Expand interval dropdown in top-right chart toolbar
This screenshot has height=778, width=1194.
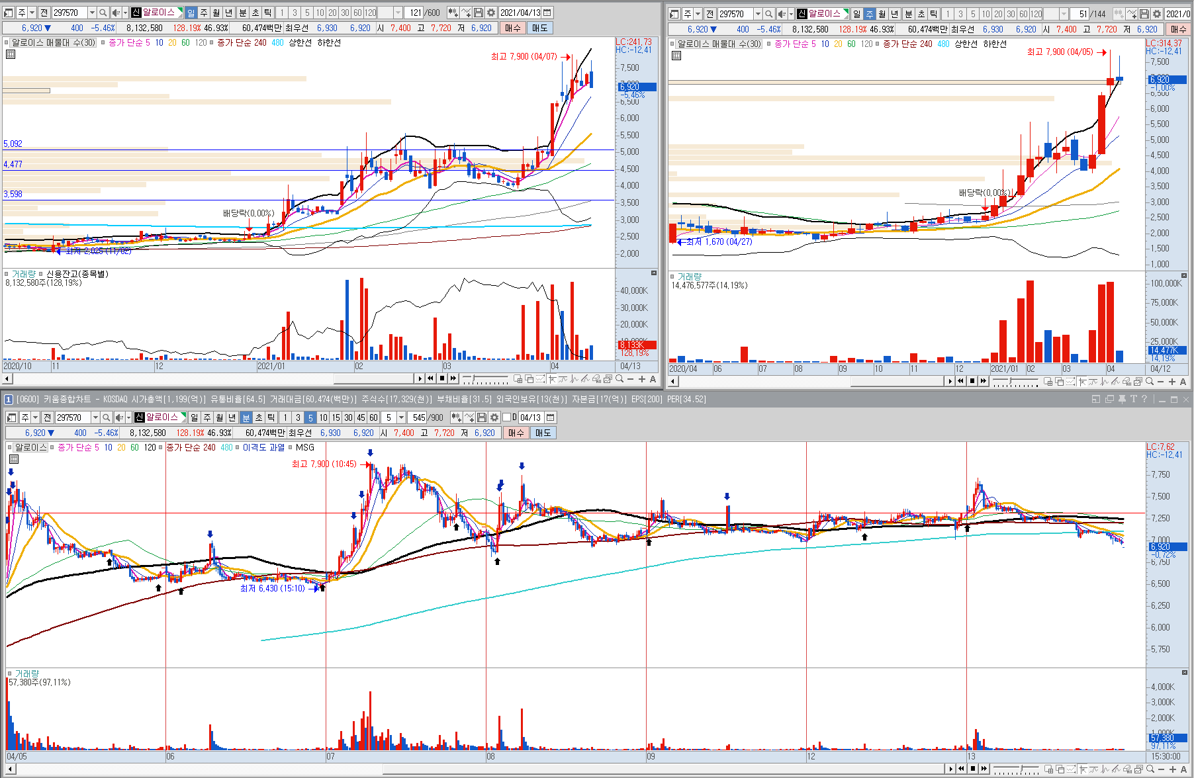click(x=1064, y=14)
